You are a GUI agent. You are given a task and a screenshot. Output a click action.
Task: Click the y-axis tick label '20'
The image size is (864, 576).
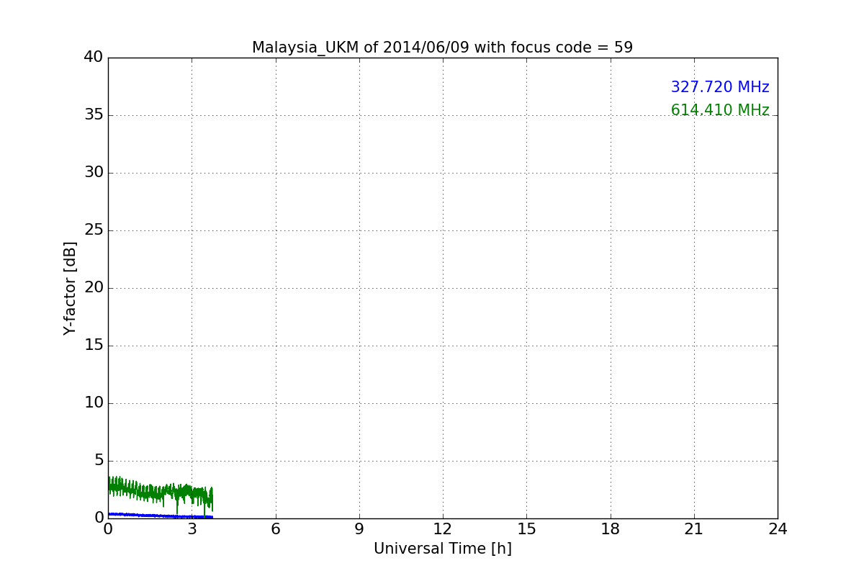94,287
